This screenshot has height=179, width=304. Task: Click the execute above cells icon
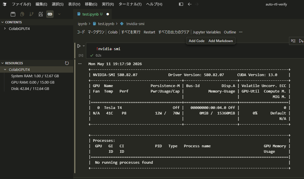(x=301, y=41)
